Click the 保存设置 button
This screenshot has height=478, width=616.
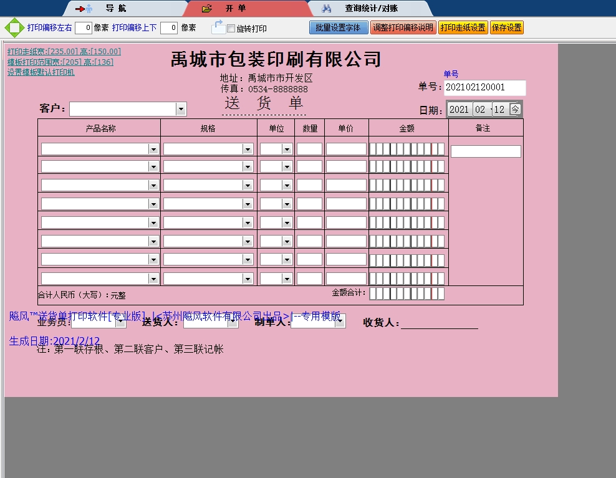[x=506, y=28]
